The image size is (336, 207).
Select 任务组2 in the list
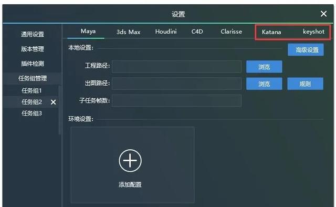(x=31, y=102)
